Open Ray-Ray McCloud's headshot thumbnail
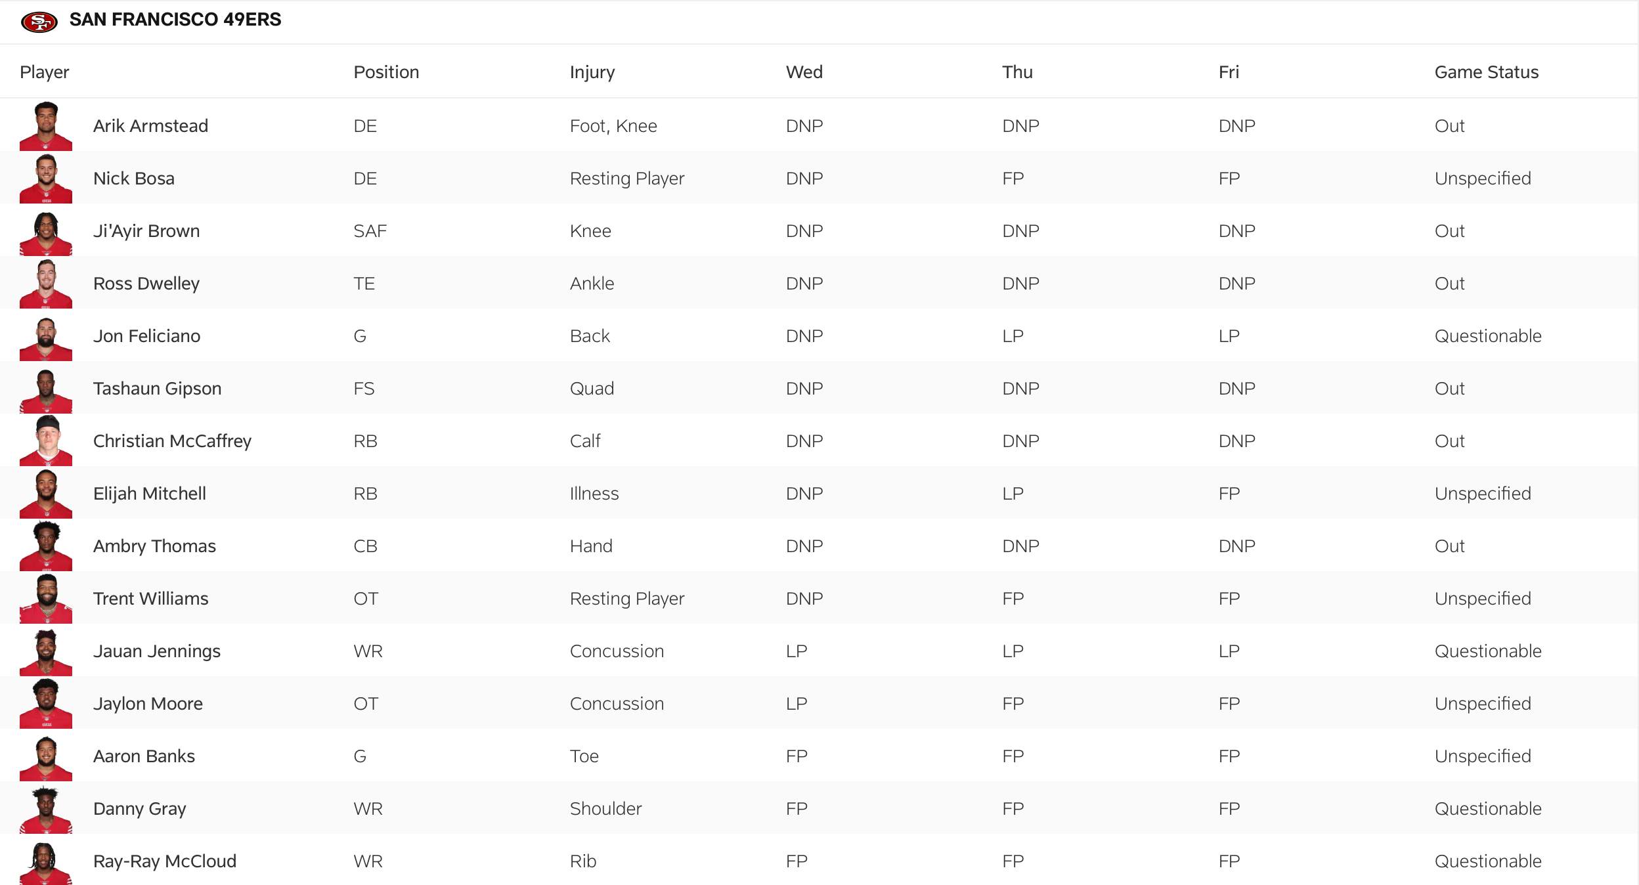 tap(46, 863)
